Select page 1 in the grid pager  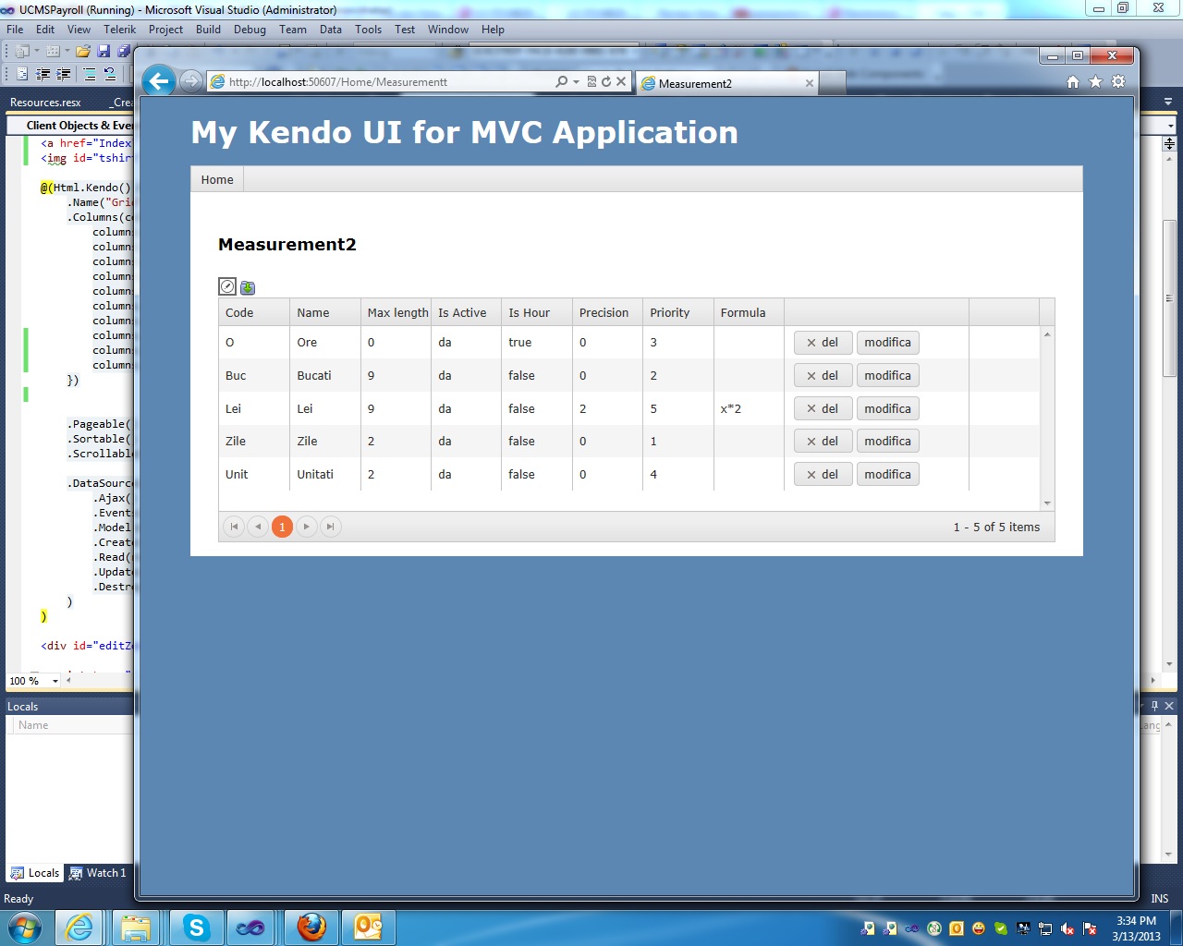click(x=282, y=527)
